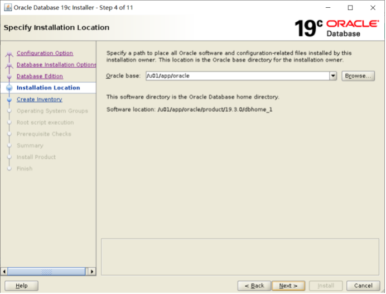
Task: Click the left arrow of sidebar scrollbar
Action: click(4, 272)
